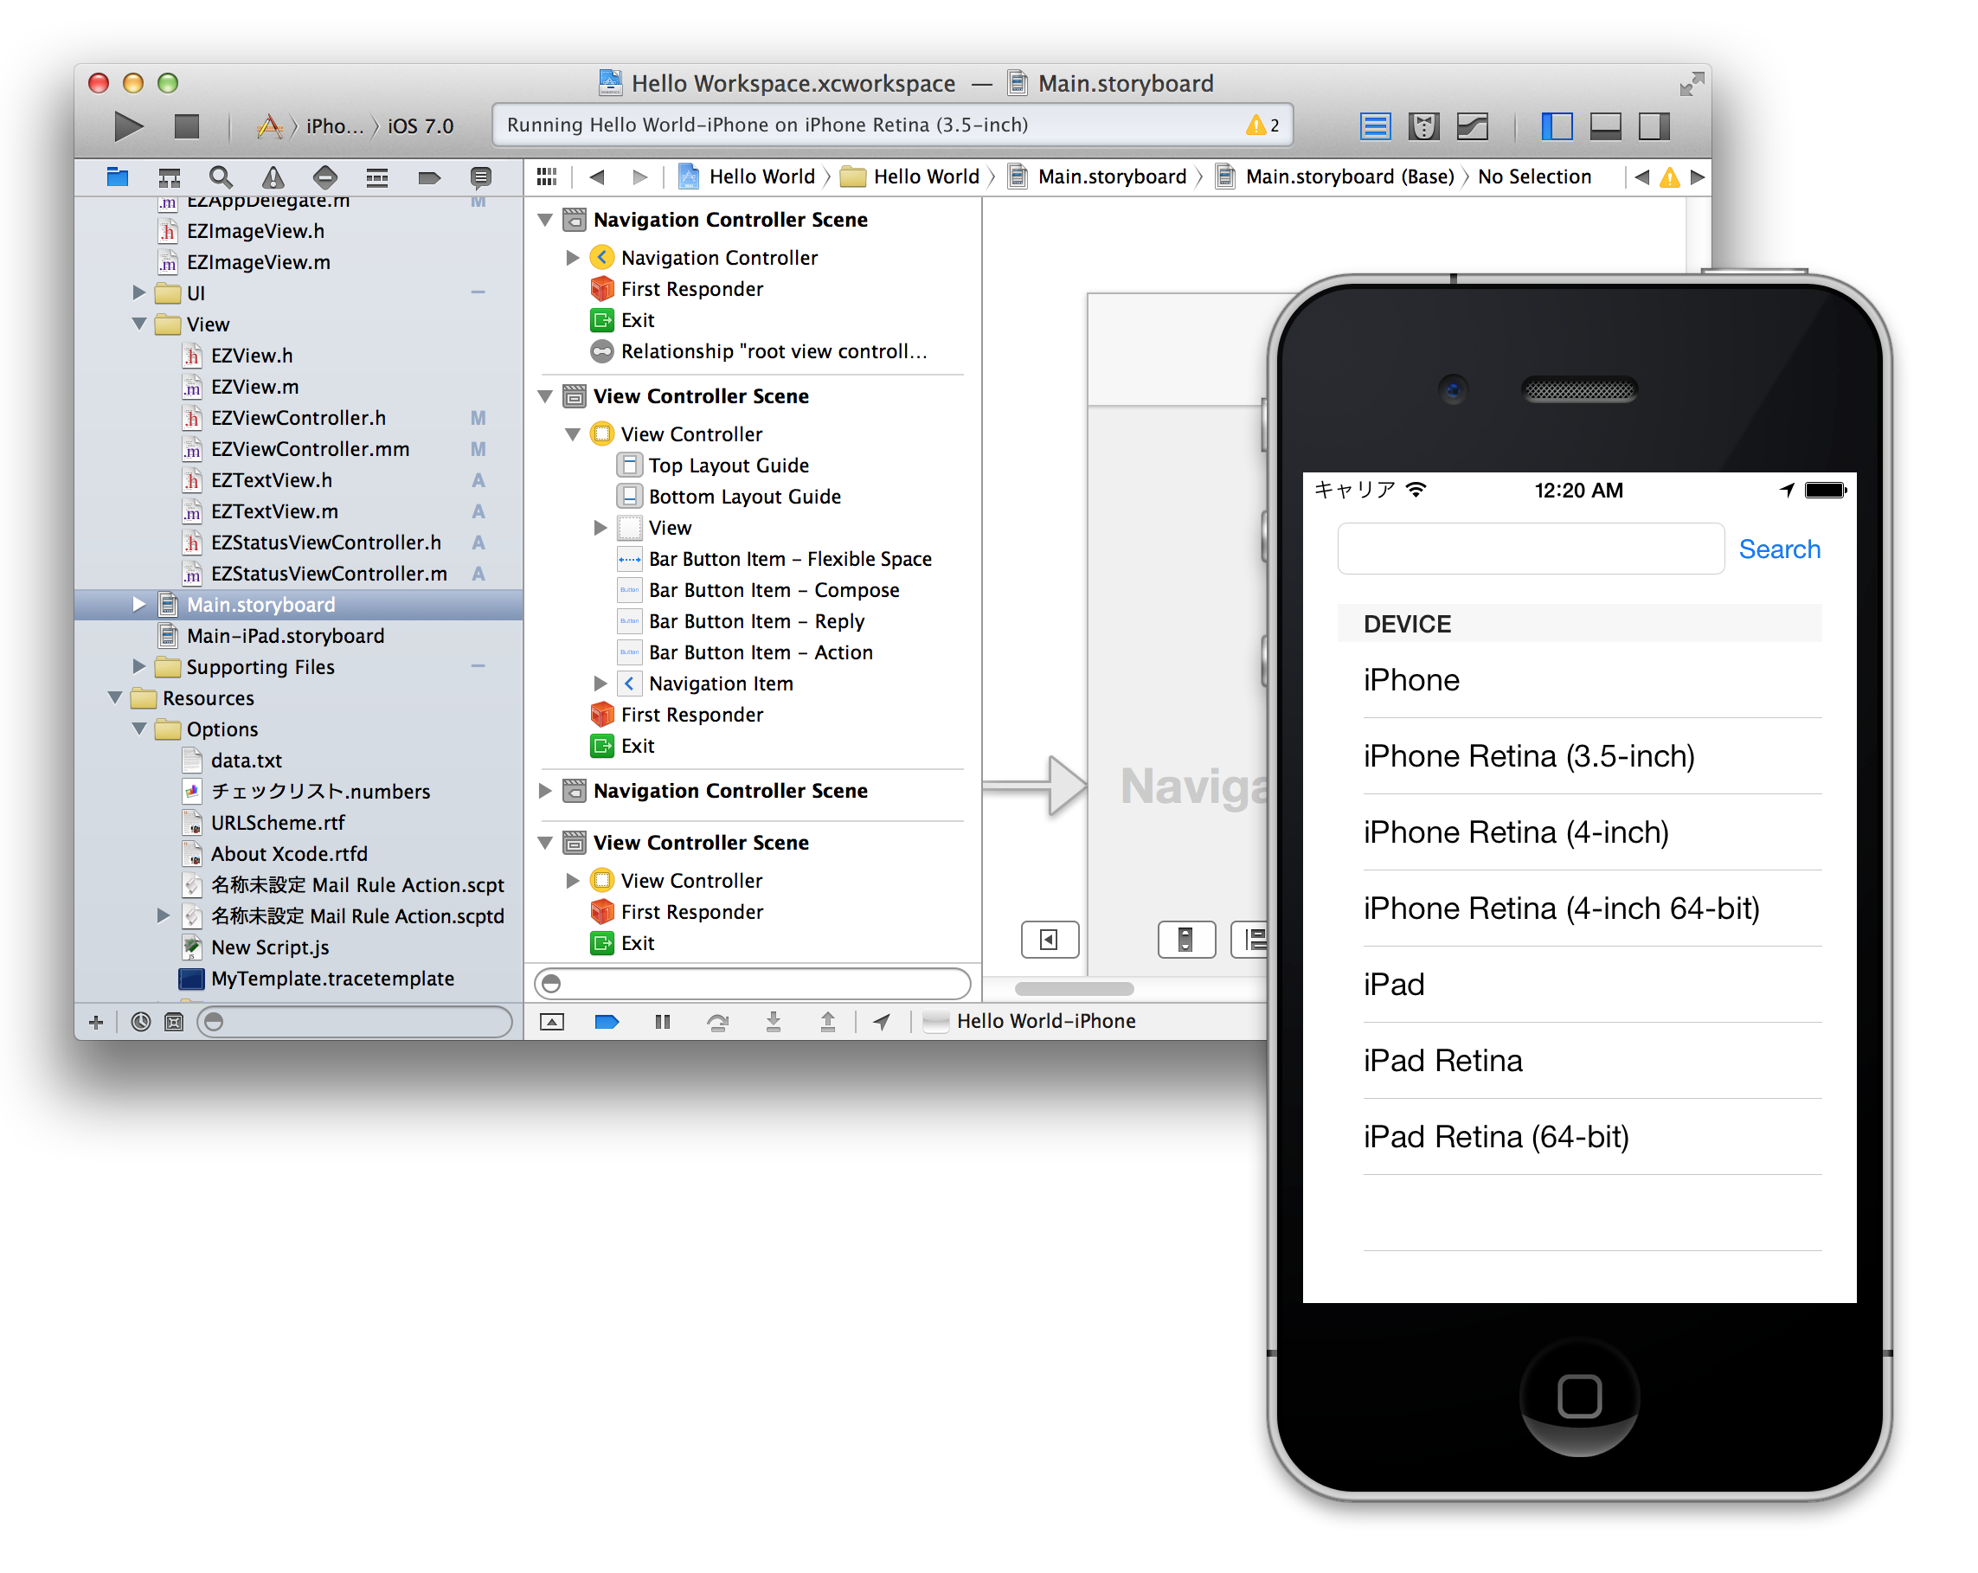
Task: Tap the search text field in simulator
Action: point(1531,549)
